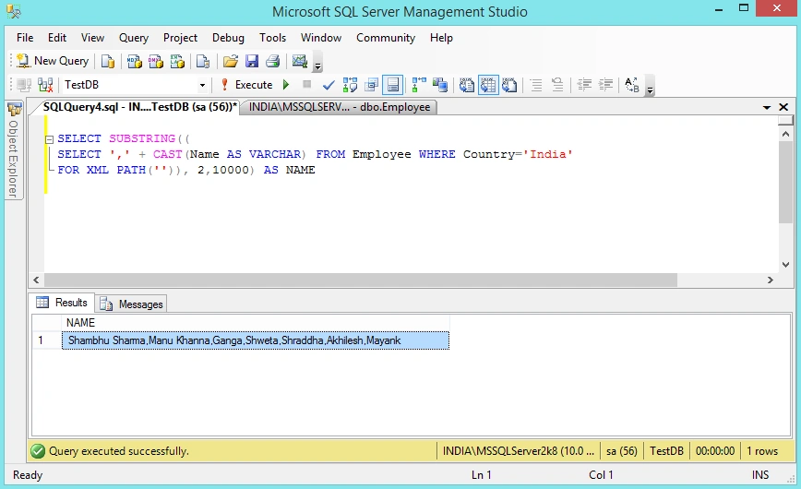The width and height of the screenshot is (801, 489).
Task: Click the Activity Monitor icon
Action: [299, 61]
